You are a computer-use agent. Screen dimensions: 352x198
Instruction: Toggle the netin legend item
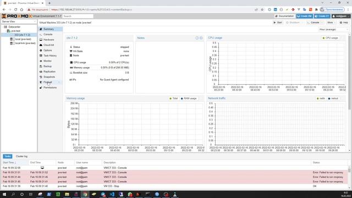click(321, 98)
